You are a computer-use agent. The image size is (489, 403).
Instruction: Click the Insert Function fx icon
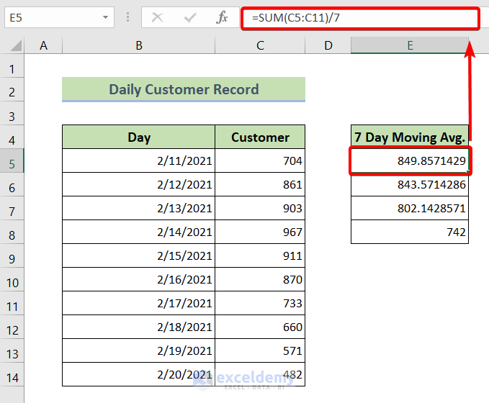click(223, 17)
